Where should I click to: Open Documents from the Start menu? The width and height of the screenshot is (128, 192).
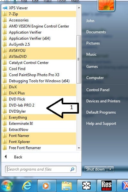96,32
